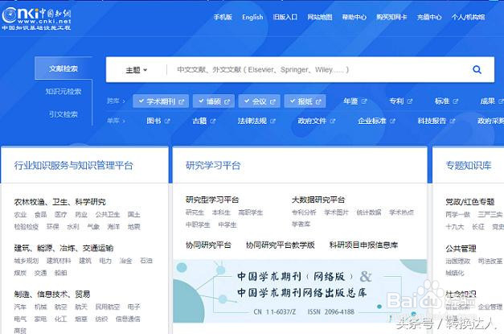504x334 pixels.
Task: Open the 科技报告 single database
Action: tap(432, 121)
